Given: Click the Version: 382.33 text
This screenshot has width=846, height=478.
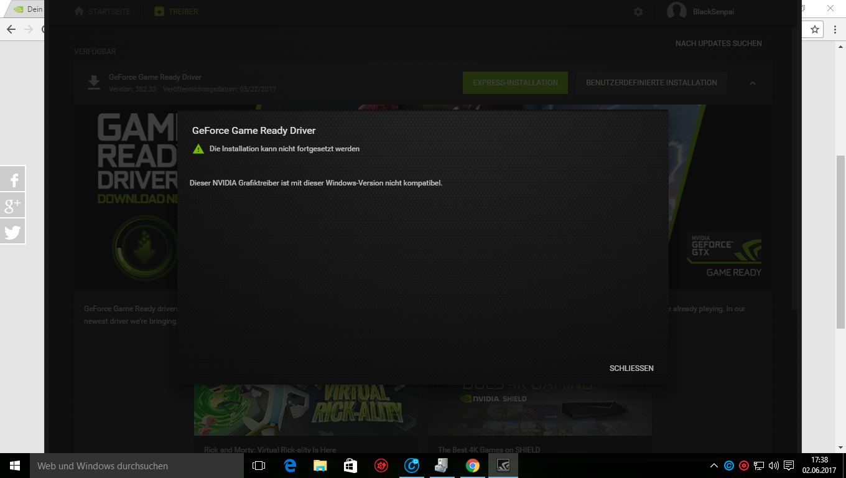Looking at the screenshot, I should click(x=132, y=89).
